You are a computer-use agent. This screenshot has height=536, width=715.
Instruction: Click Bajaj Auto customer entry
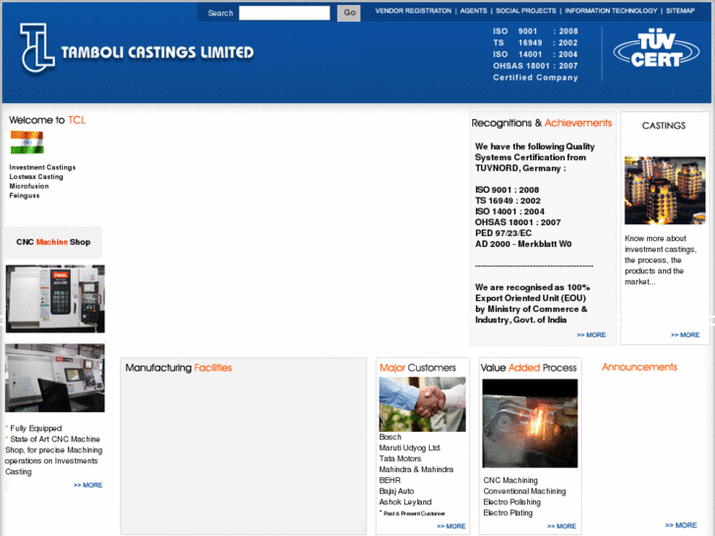(x=396, y=491)
